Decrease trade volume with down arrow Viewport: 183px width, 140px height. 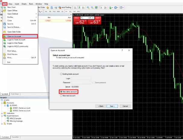click(x=82, y=18)
